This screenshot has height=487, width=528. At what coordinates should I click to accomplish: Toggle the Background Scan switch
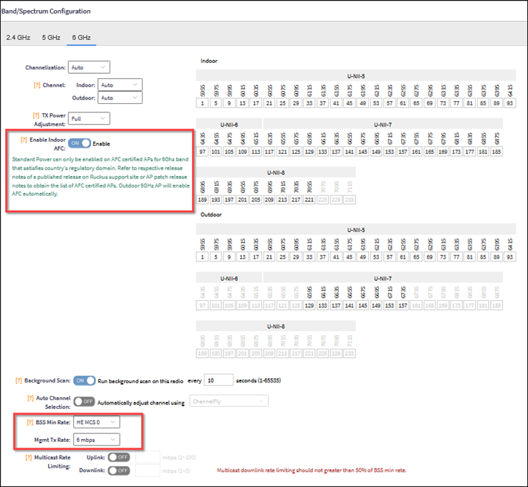[x=85, y=380]
